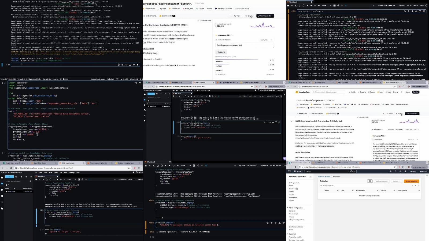This screenshot has width=429, height=241.
Task: Click Compute button in the Inference API widget
Action: point(221,52)
